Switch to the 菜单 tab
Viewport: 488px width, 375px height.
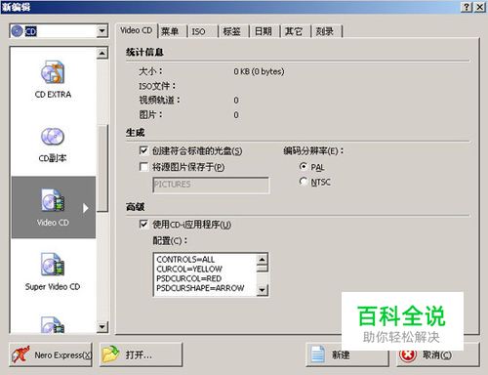coord(172,31)
